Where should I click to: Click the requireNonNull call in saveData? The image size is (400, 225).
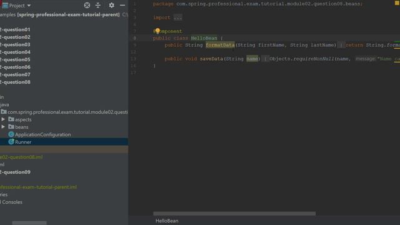pyautogui.click(x=314, y=59)
